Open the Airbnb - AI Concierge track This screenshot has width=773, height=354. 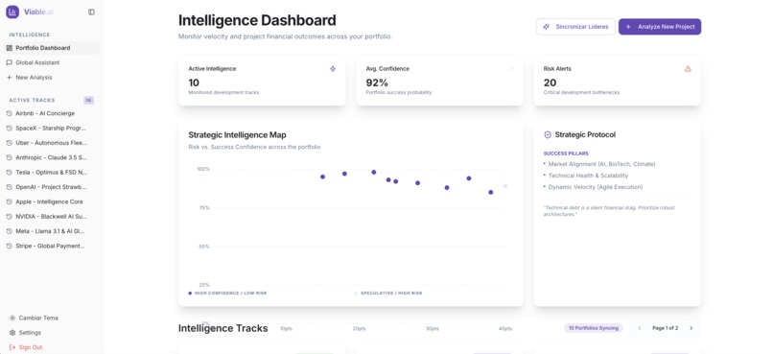[x=45, y=113]
